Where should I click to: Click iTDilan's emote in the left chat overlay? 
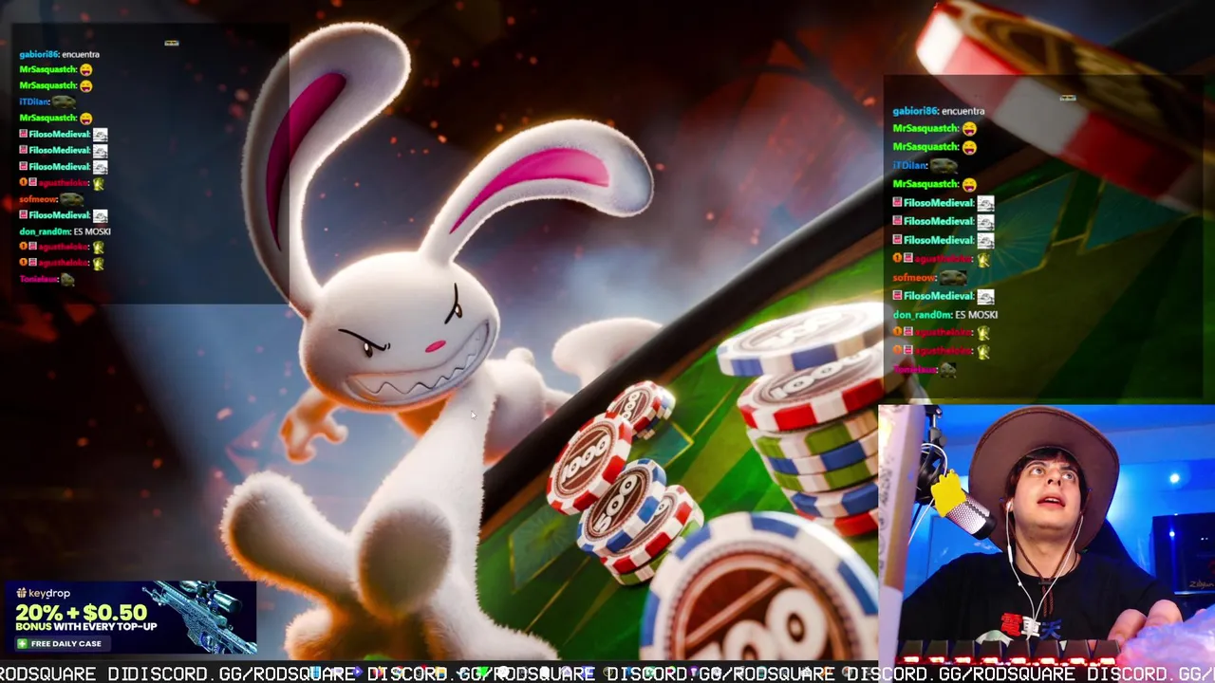coord(64,101)
